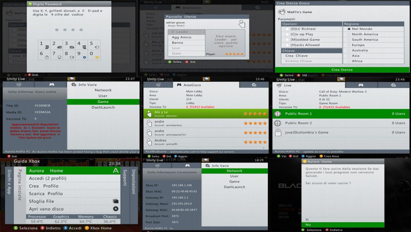
Task: Open the Info Varie gear icon
Action: (x=74, y=85)
